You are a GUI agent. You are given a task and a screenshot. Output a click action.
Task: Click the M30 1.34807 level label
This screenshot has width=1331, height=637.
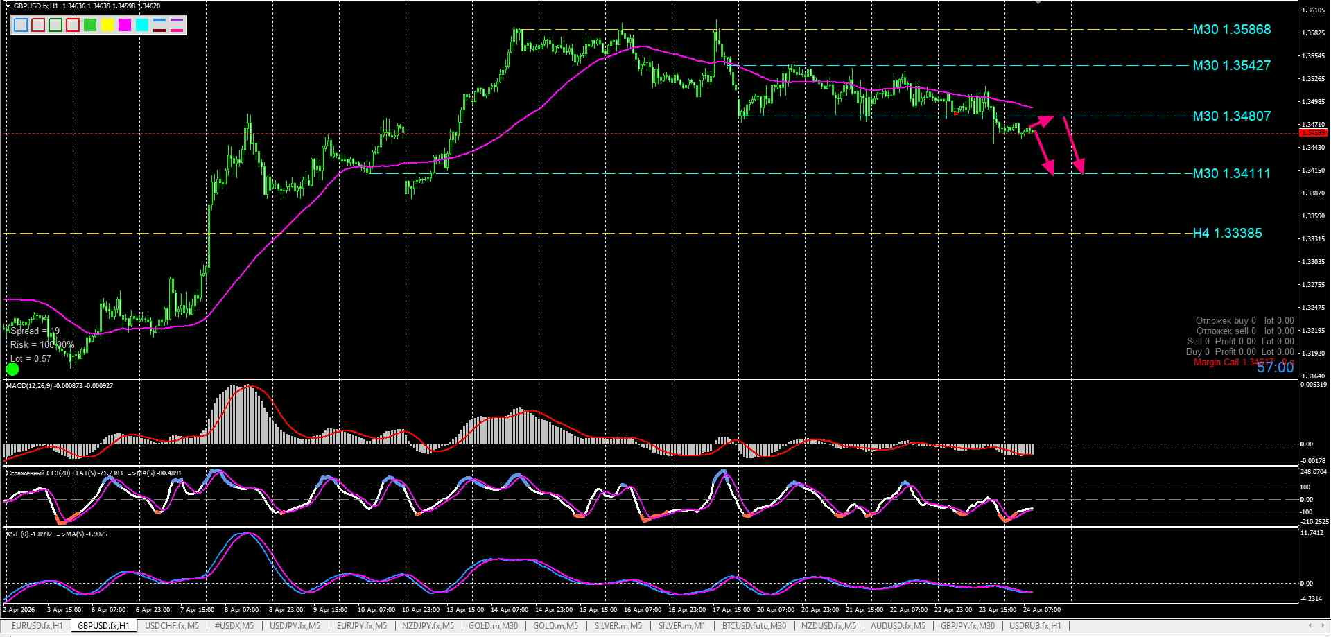1232,116
